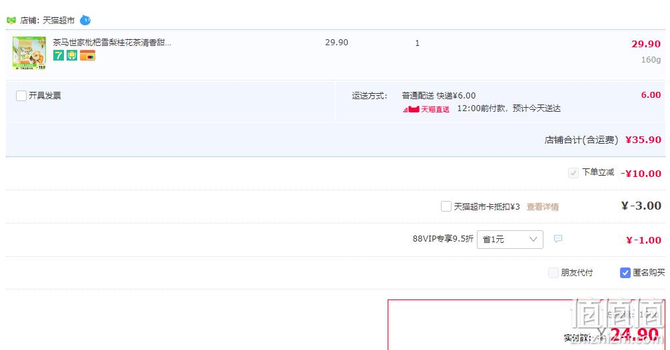670x350 pixels.
Task: Click the -¥10.00 discount amount
Action: pos(641,173)
